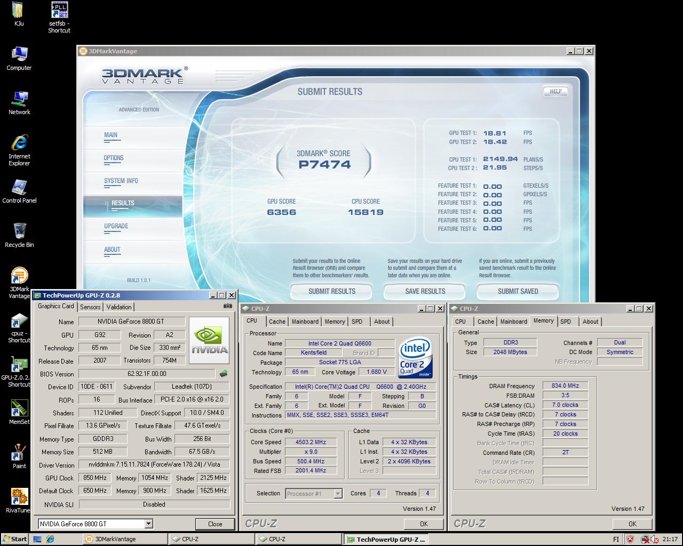Launch MemSet from the desktop
Viewport: 683px width, 546px height.
[19, 412]
